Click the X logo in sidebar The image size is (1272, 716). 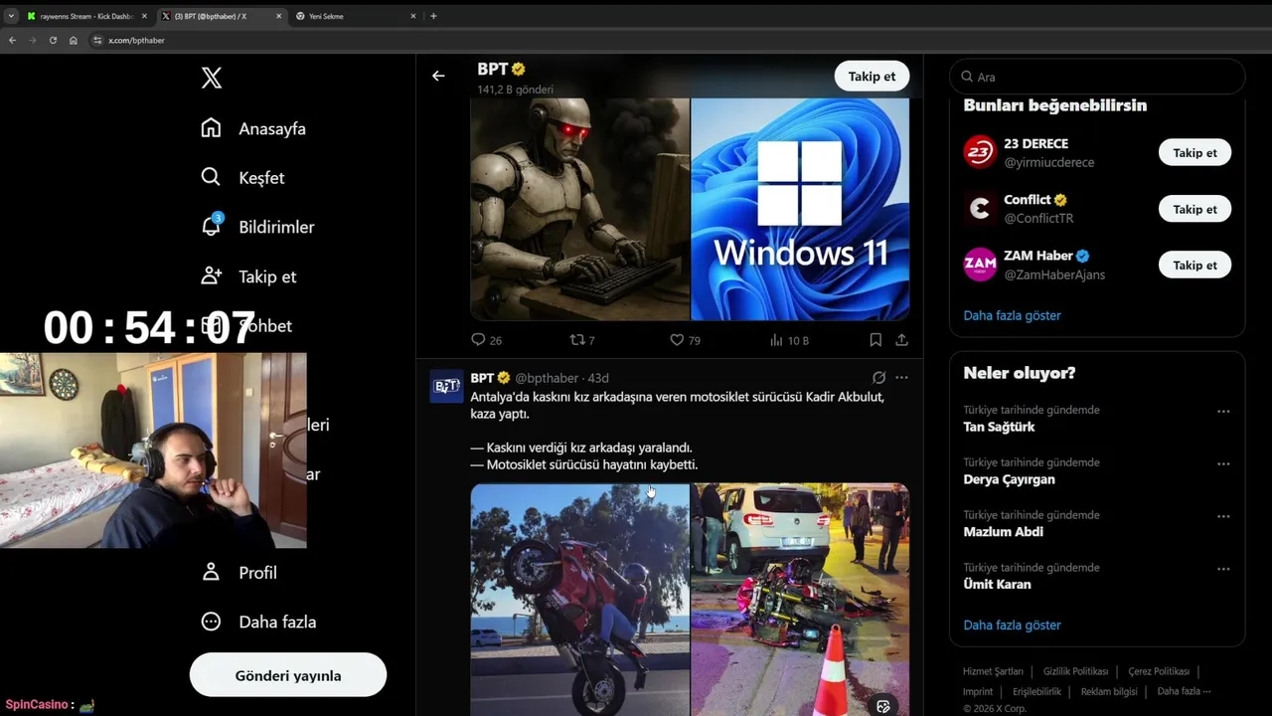click(x=212, y=78)
